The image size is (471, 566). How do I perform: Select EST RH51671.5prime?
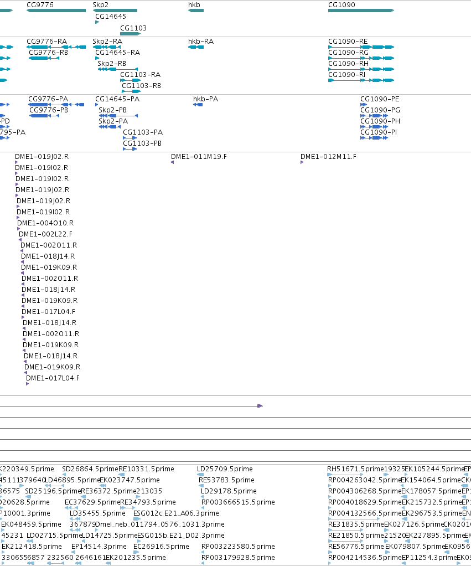coord(355,469)
